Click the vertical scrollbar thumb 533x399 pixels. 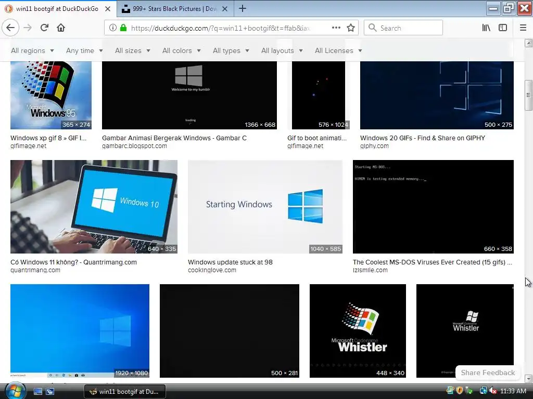[528, 95]
